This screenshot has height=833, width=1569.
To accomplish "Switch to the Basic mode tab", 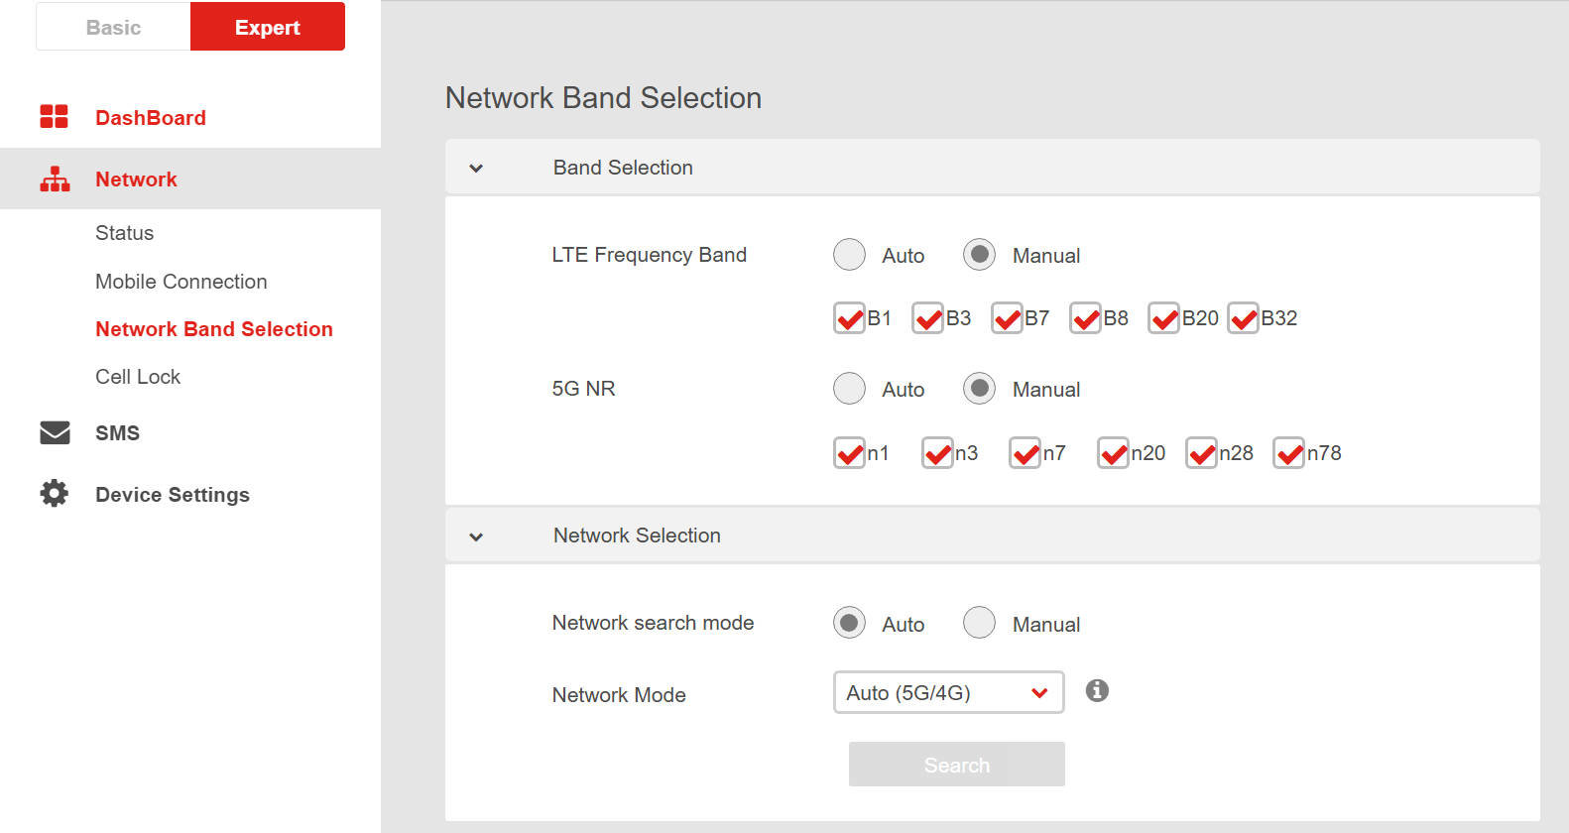I will tap(113, 28).
